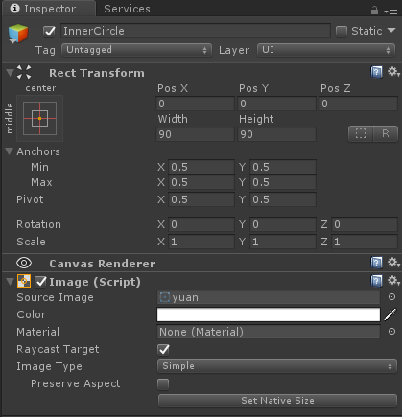The height and width of the screenshot is (417, 402).
Task: Enable the Static checkbox
Action: point(342,32)
